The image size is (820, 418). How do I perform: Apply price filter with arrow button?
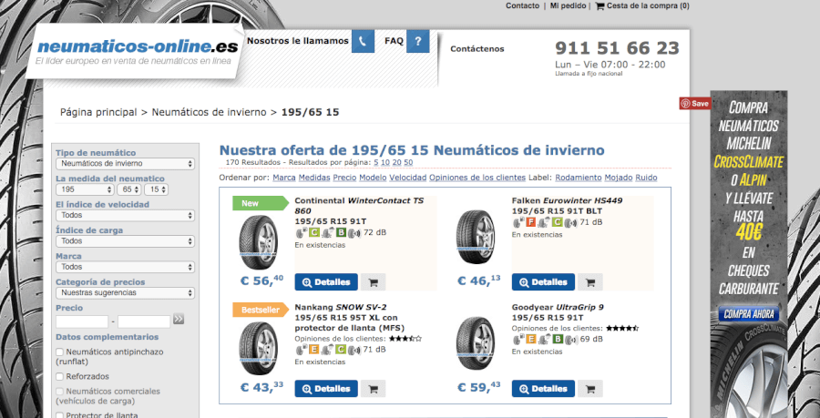179,319
